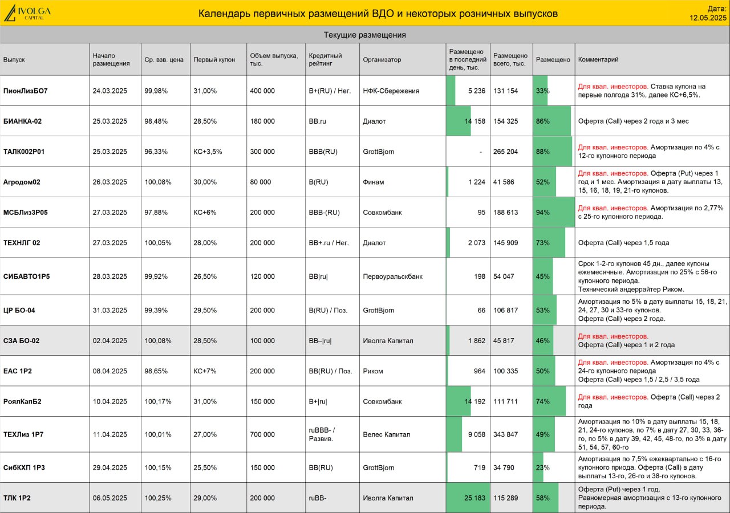Select the 'Объем выпуска, тыс.' column header
This screenshot has width=730, height=513.
(x=274, y=59)
